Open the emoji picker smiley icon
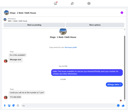 [118, 106]
